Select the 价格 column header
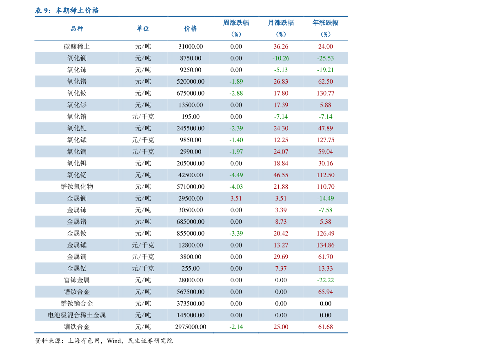 point(191,29)
